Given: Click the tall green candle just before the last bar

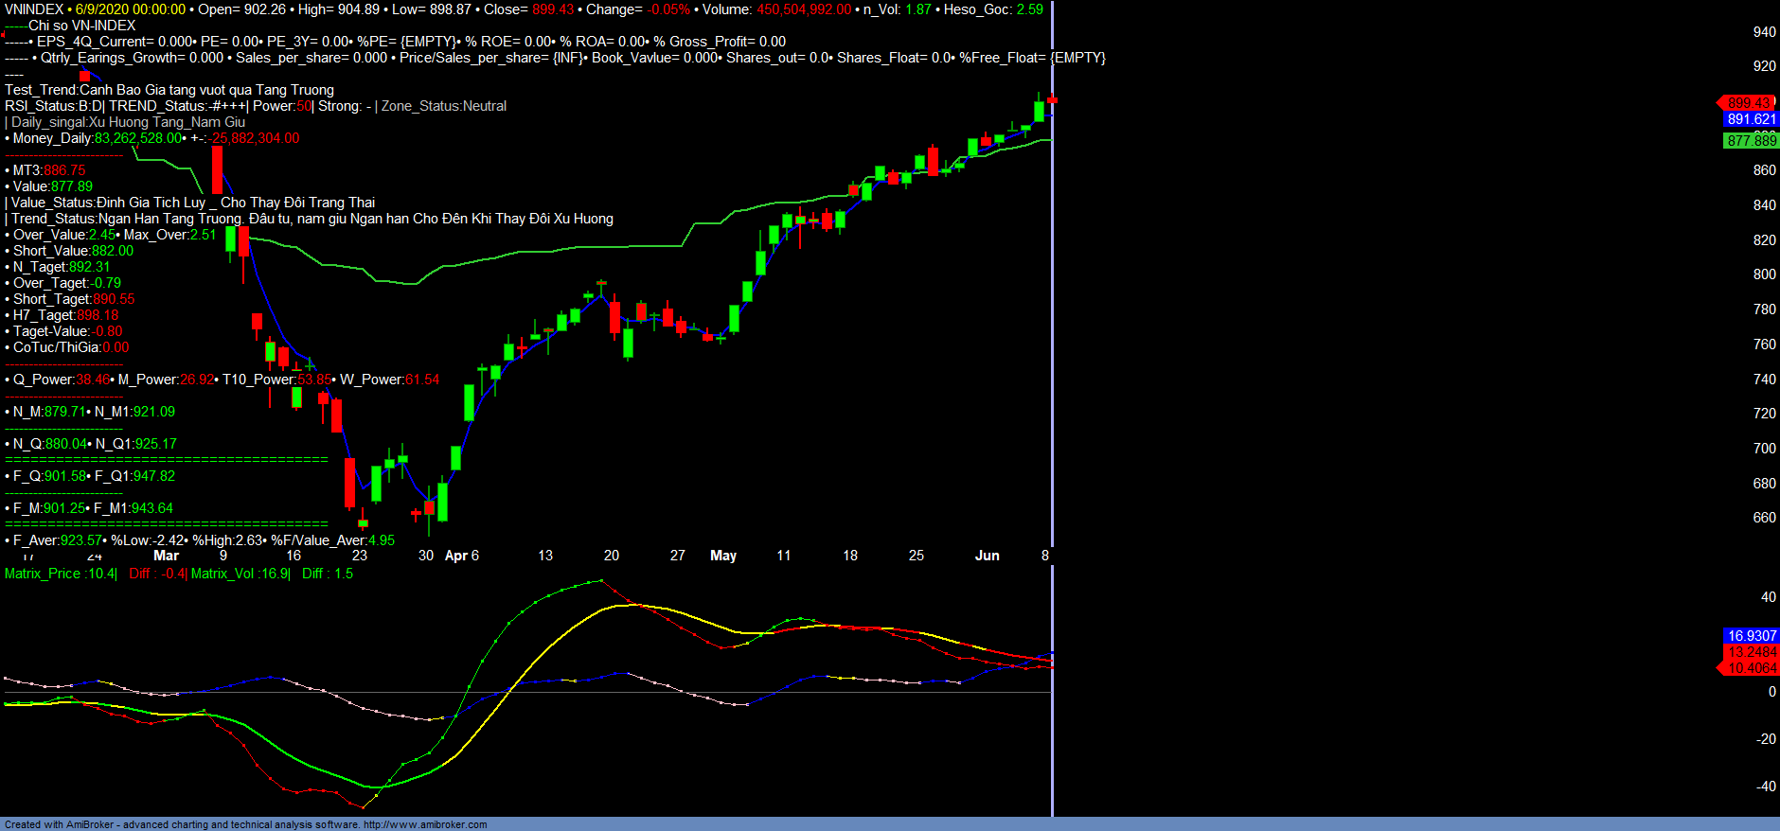Looking at the screenshot, I should point(1039,111).
